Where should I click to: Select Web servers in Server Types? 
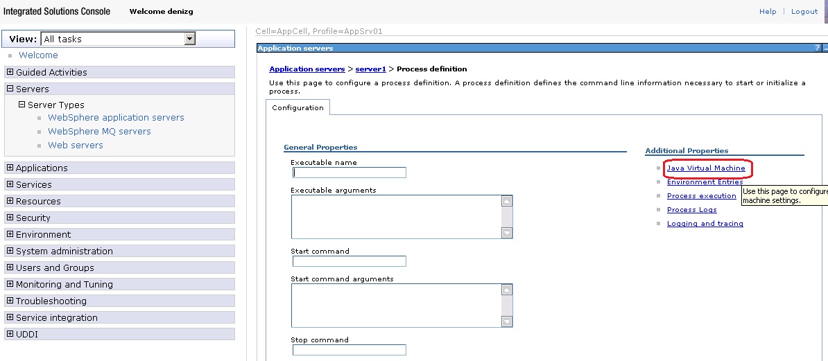point(75,146)
